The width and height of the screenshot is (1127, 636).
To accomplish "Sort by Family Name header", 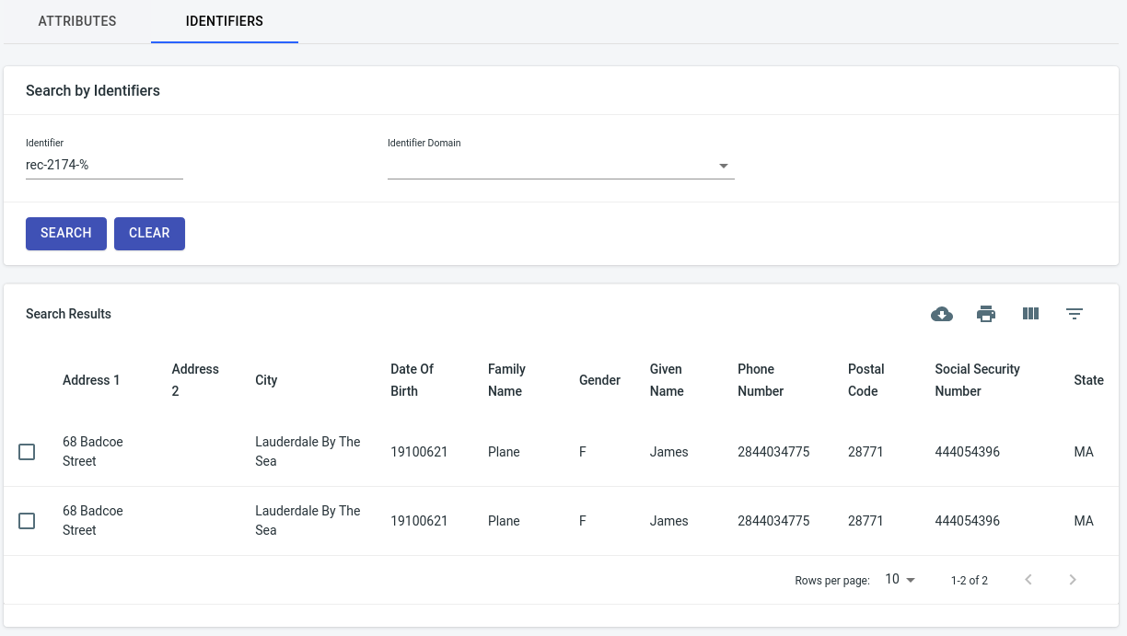I will (506, 380).
